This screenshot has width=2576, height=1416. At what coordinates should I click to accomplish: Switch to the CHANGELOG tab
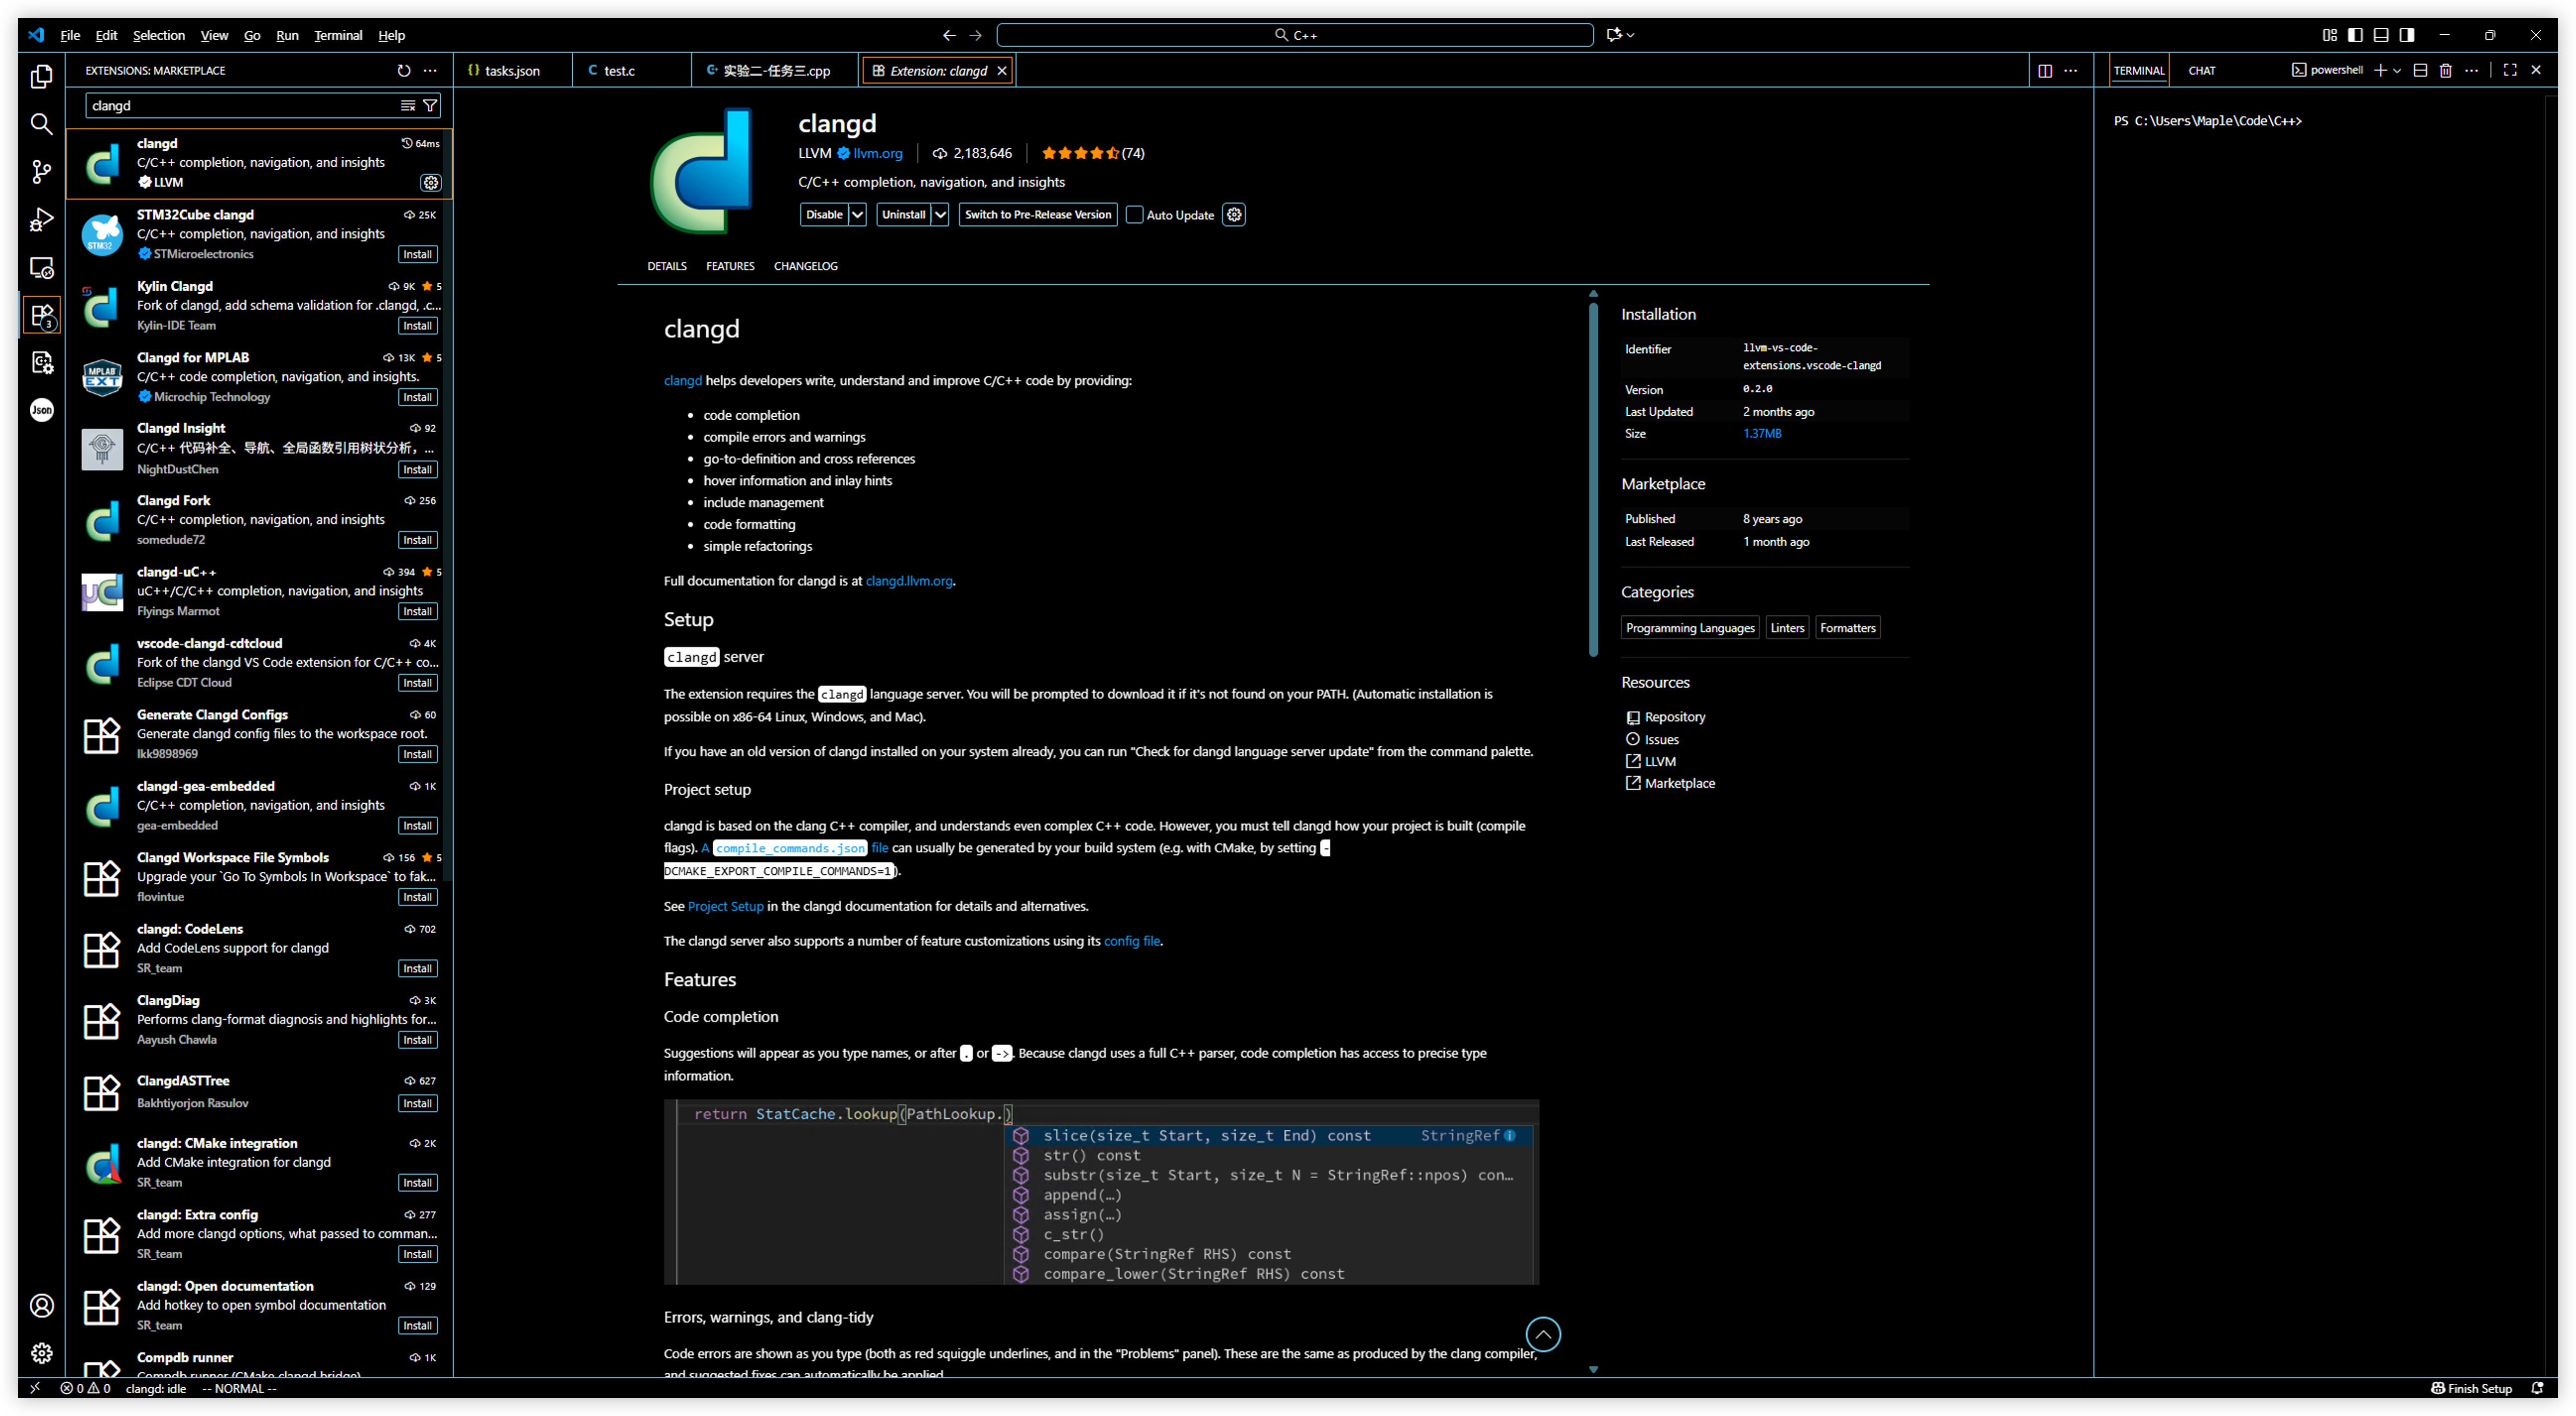[x=805, y=266]
